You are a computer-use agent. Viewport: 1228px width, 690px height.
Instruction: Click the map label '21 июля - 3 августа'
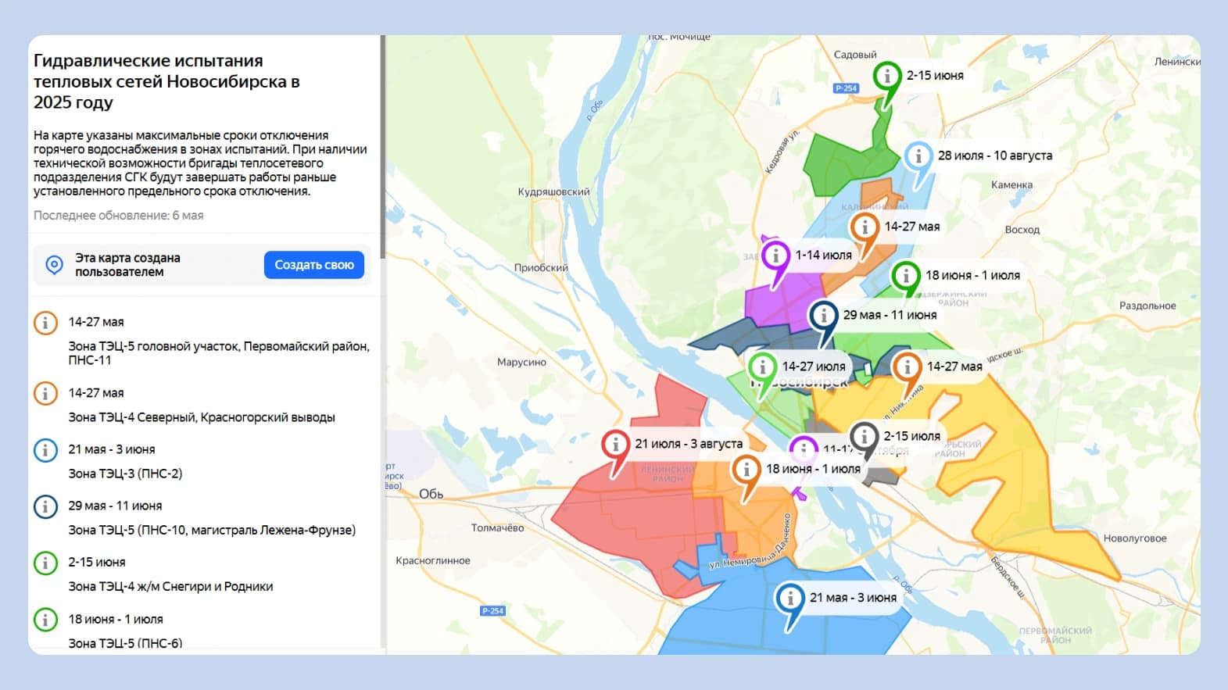pos(689,444)
